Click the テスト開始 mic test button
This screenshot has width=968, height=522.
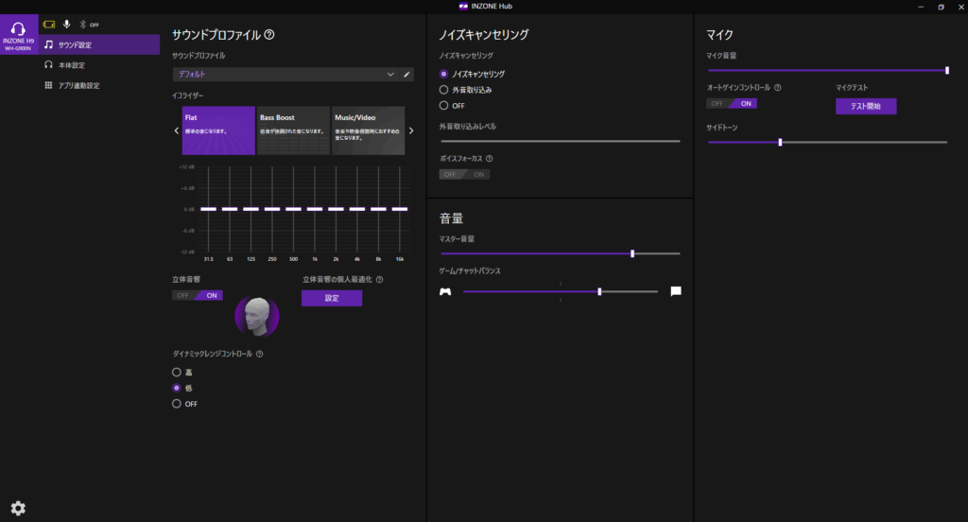coord(865,106)
